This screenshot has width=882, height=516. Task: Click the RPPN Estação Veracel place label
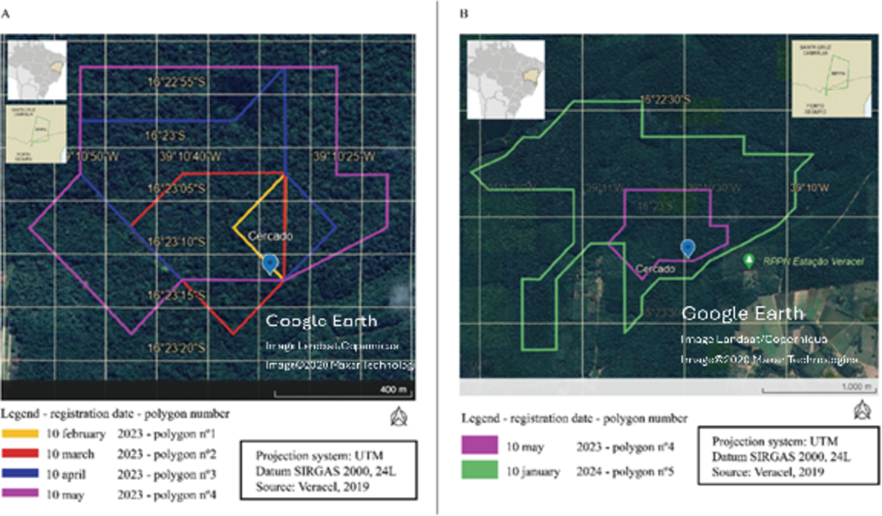[x=813, y=262]
